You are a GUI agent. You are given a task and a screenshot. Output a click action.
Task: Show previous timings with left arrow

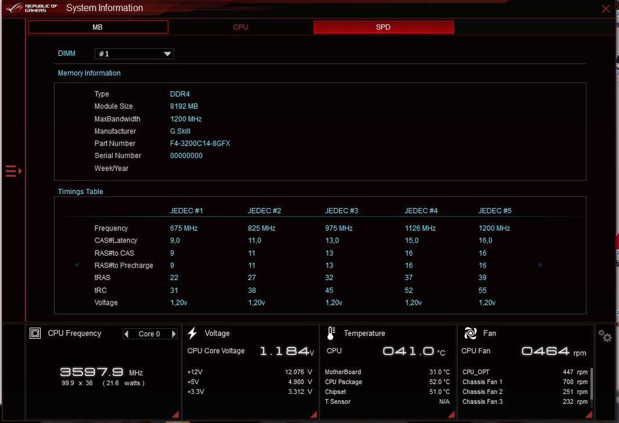tap(77, 265)
